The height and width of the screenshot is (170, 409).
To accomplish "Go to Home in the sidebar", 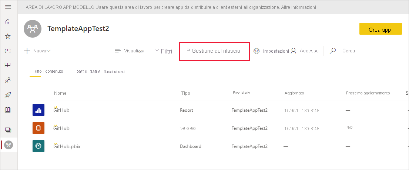I will tap(8, 22).
